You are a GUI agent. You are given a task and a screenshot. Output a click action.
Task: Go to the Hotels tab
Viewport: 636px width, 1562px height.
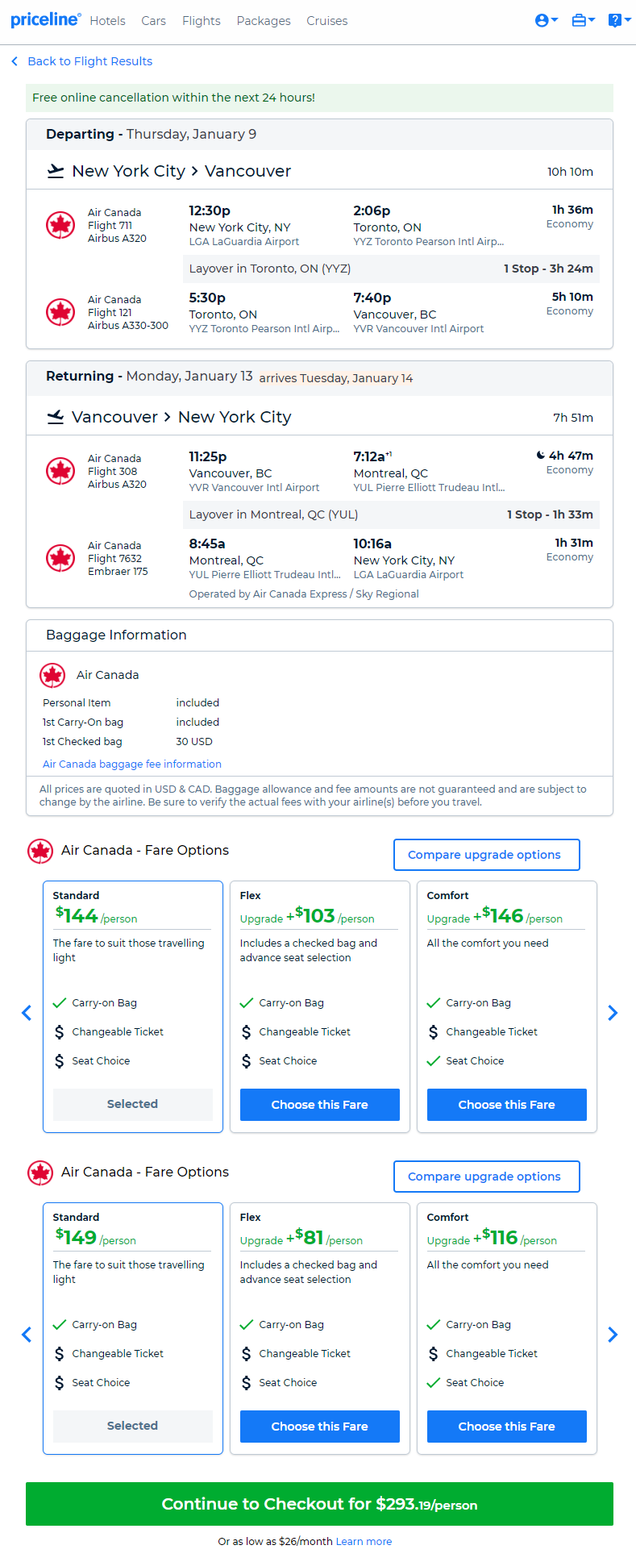pos(107,21)
